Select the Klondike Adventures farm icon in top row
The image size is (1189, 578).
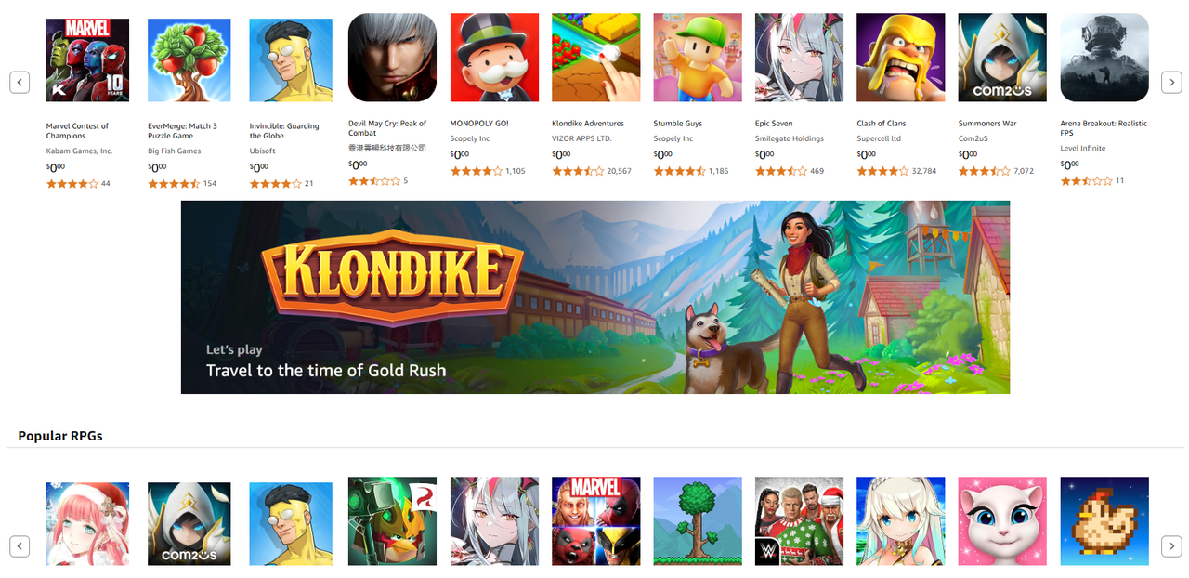pos(596,58)
